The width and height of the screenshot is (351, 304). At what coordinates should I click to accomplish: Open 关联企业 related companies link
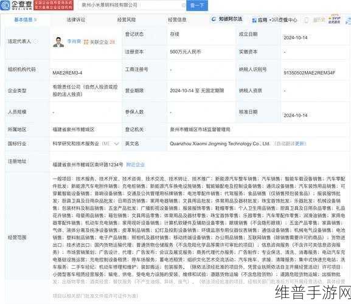coord(100,42)
